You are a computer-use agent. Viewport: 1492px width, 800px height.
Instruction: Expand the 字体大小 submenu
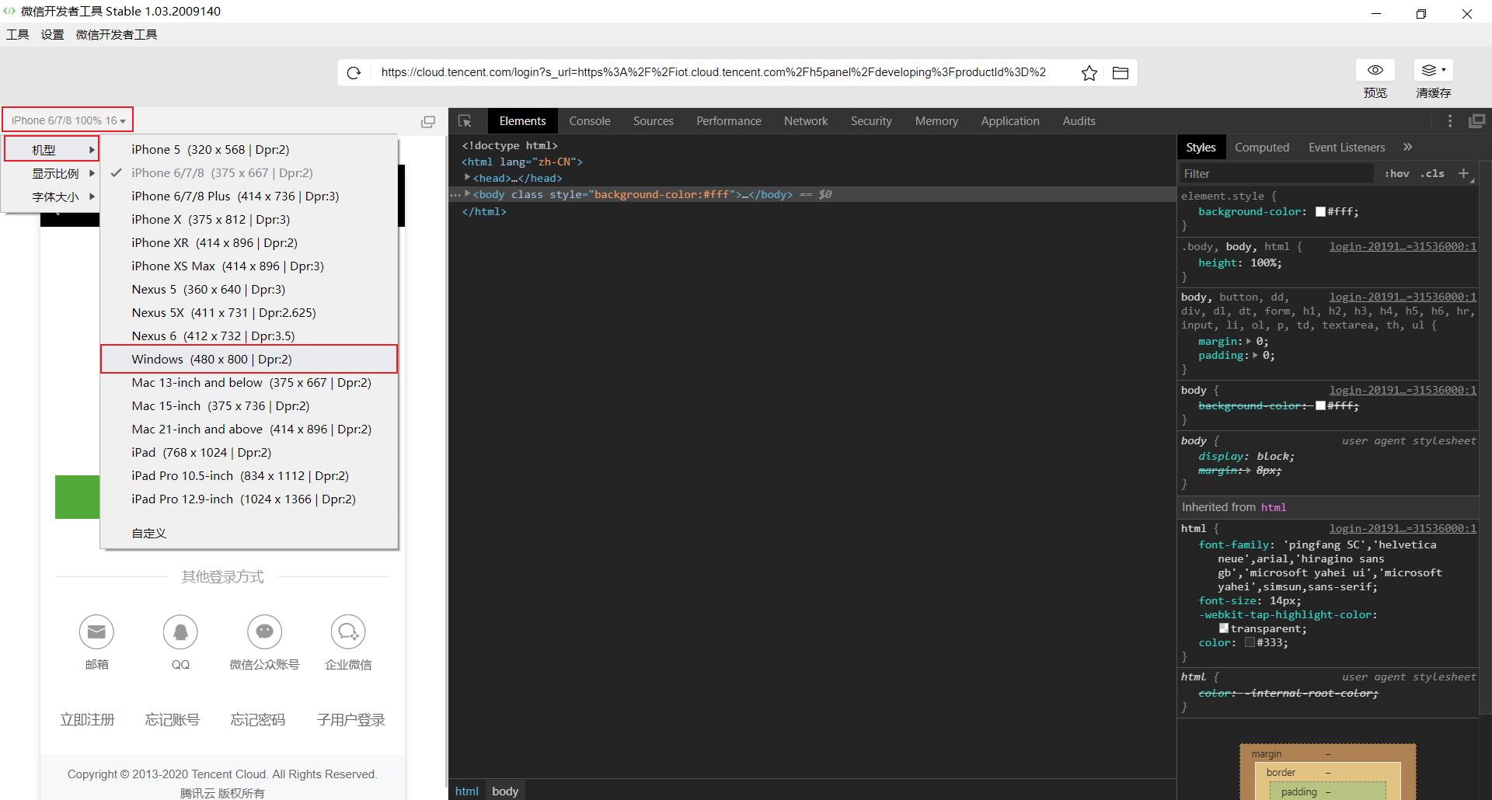pos(51,197)
